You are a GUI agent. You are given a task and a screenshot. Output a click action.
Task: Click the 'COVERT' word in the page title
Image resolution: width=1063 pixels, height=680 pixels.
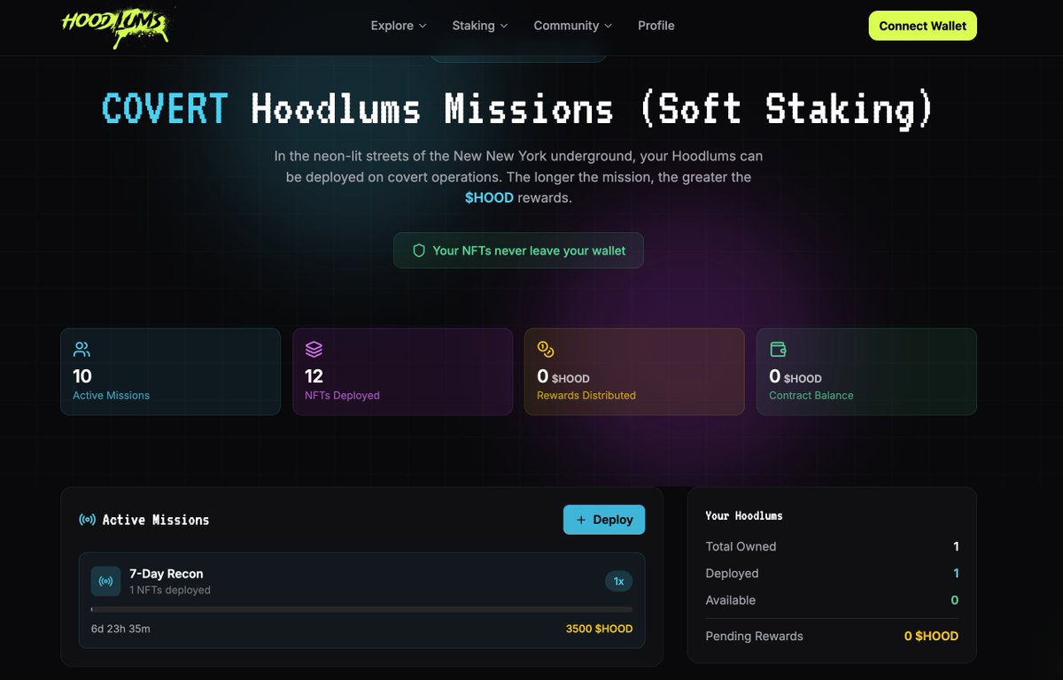166,109
